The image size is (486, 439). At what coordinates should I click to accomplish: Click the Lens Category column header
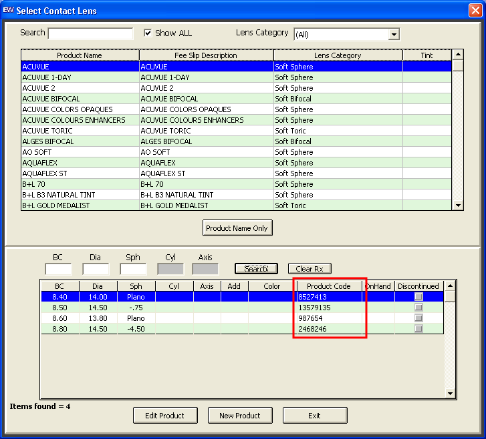(x=338, y=55)
